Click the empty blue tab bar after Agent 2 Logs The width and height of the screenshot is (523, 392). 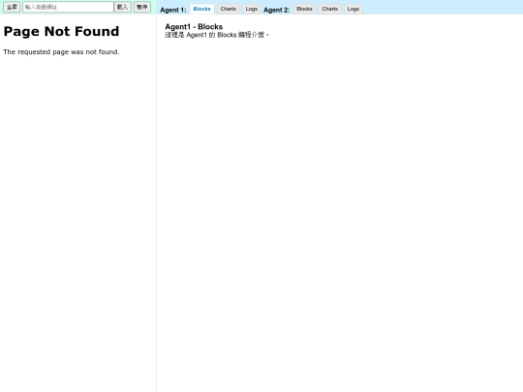pos(443,7)
